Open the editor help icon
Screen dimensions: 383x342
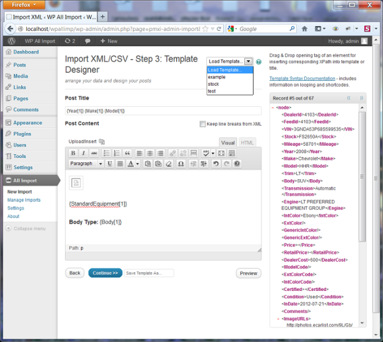click(237, 163)
